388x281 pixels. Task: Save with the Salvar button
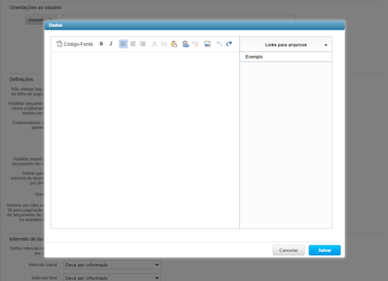tap(325, 251)
